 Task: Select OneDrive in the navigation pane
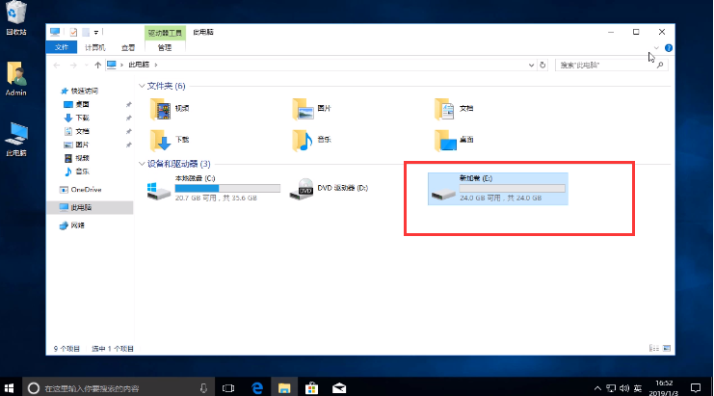point(85,190)
